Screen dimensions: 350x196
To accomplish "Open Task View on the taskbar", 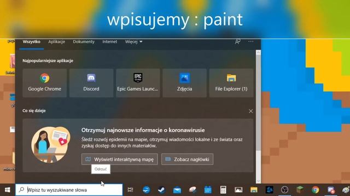I will tap(130, 190).
